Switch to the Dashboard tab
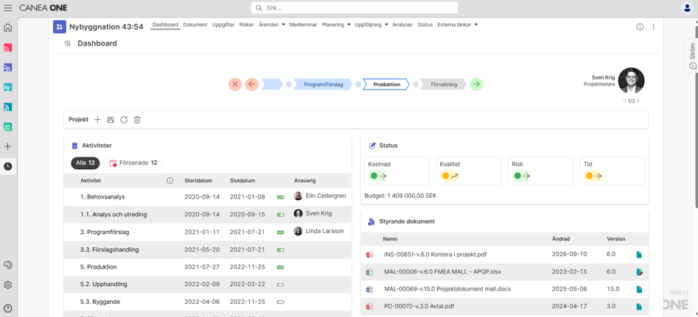 click(165, 25)
